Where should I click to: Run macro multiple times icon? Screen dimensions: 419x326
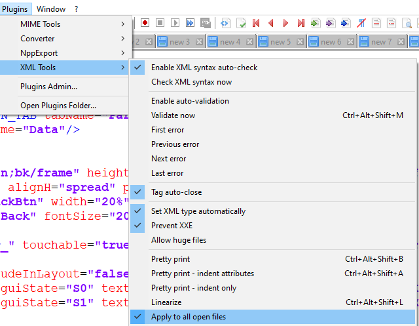(x=190, y=23)
